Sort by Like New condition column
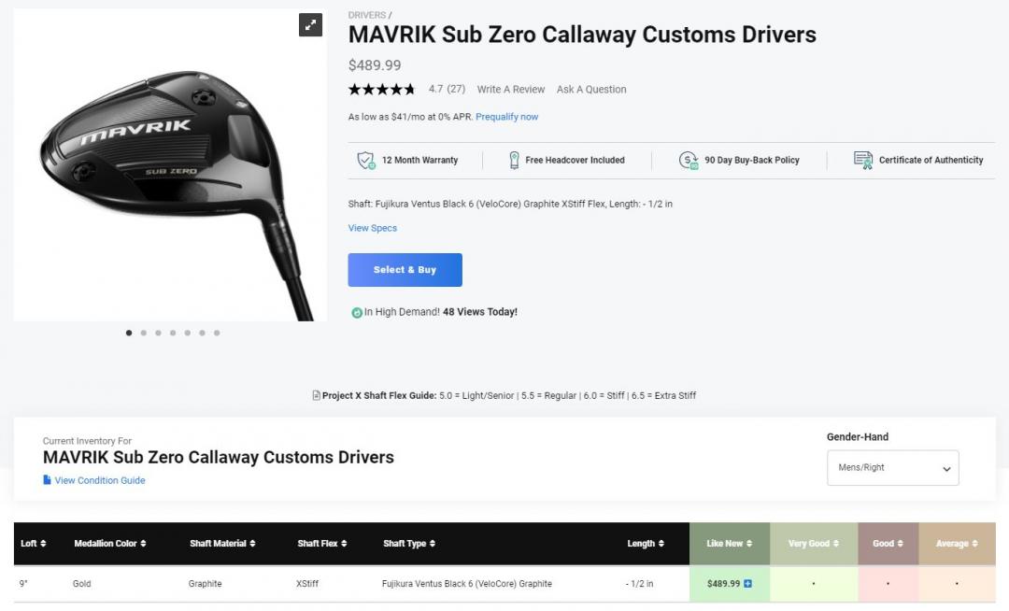Screen dimensions: 1009x611 click(729, 544)
